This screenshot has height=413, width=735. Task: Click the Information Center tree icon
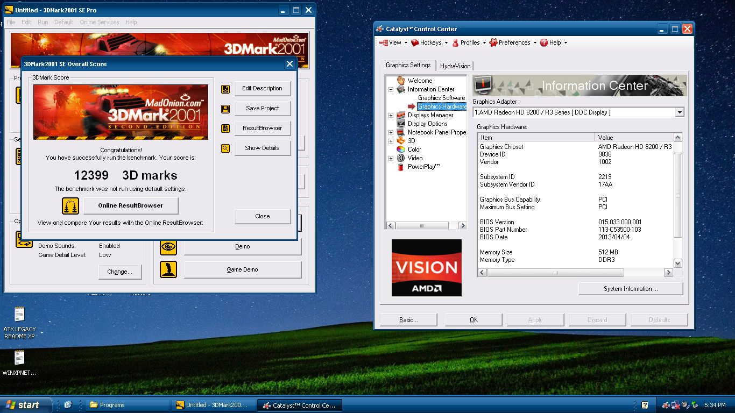tap(401, 89)
